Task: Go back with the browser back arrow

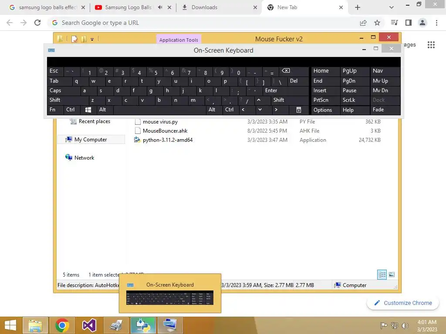Action: pyautogui.click(x=10, y=23)
